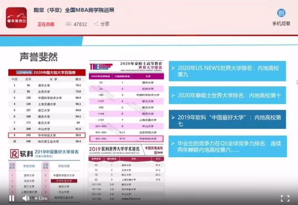
Task: Click the 北京师范大学 row in THE table
Action: (x=126, y=132)
